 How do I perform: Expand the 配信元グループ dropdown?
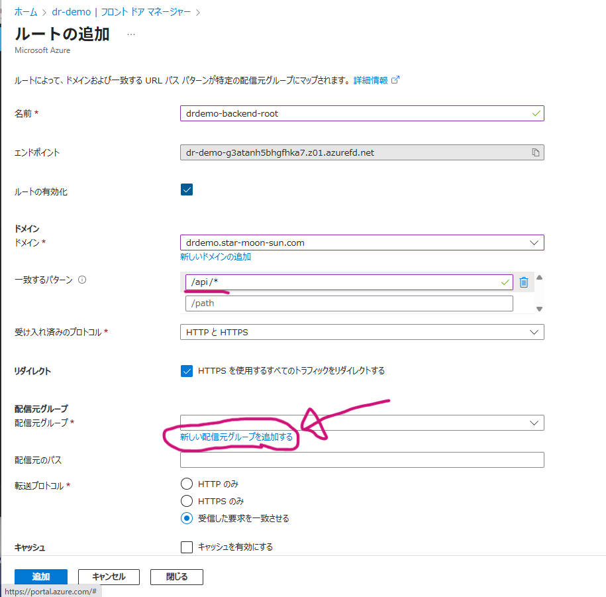pyautogui.click(x=362, y=423)
